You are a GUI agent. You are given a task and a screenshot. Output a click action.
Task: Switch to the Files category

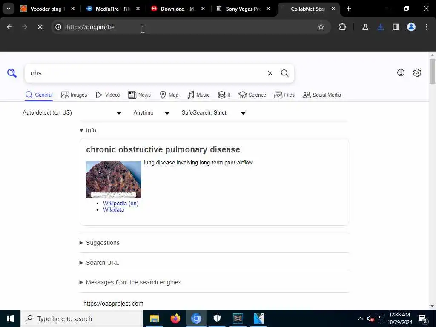284,95
